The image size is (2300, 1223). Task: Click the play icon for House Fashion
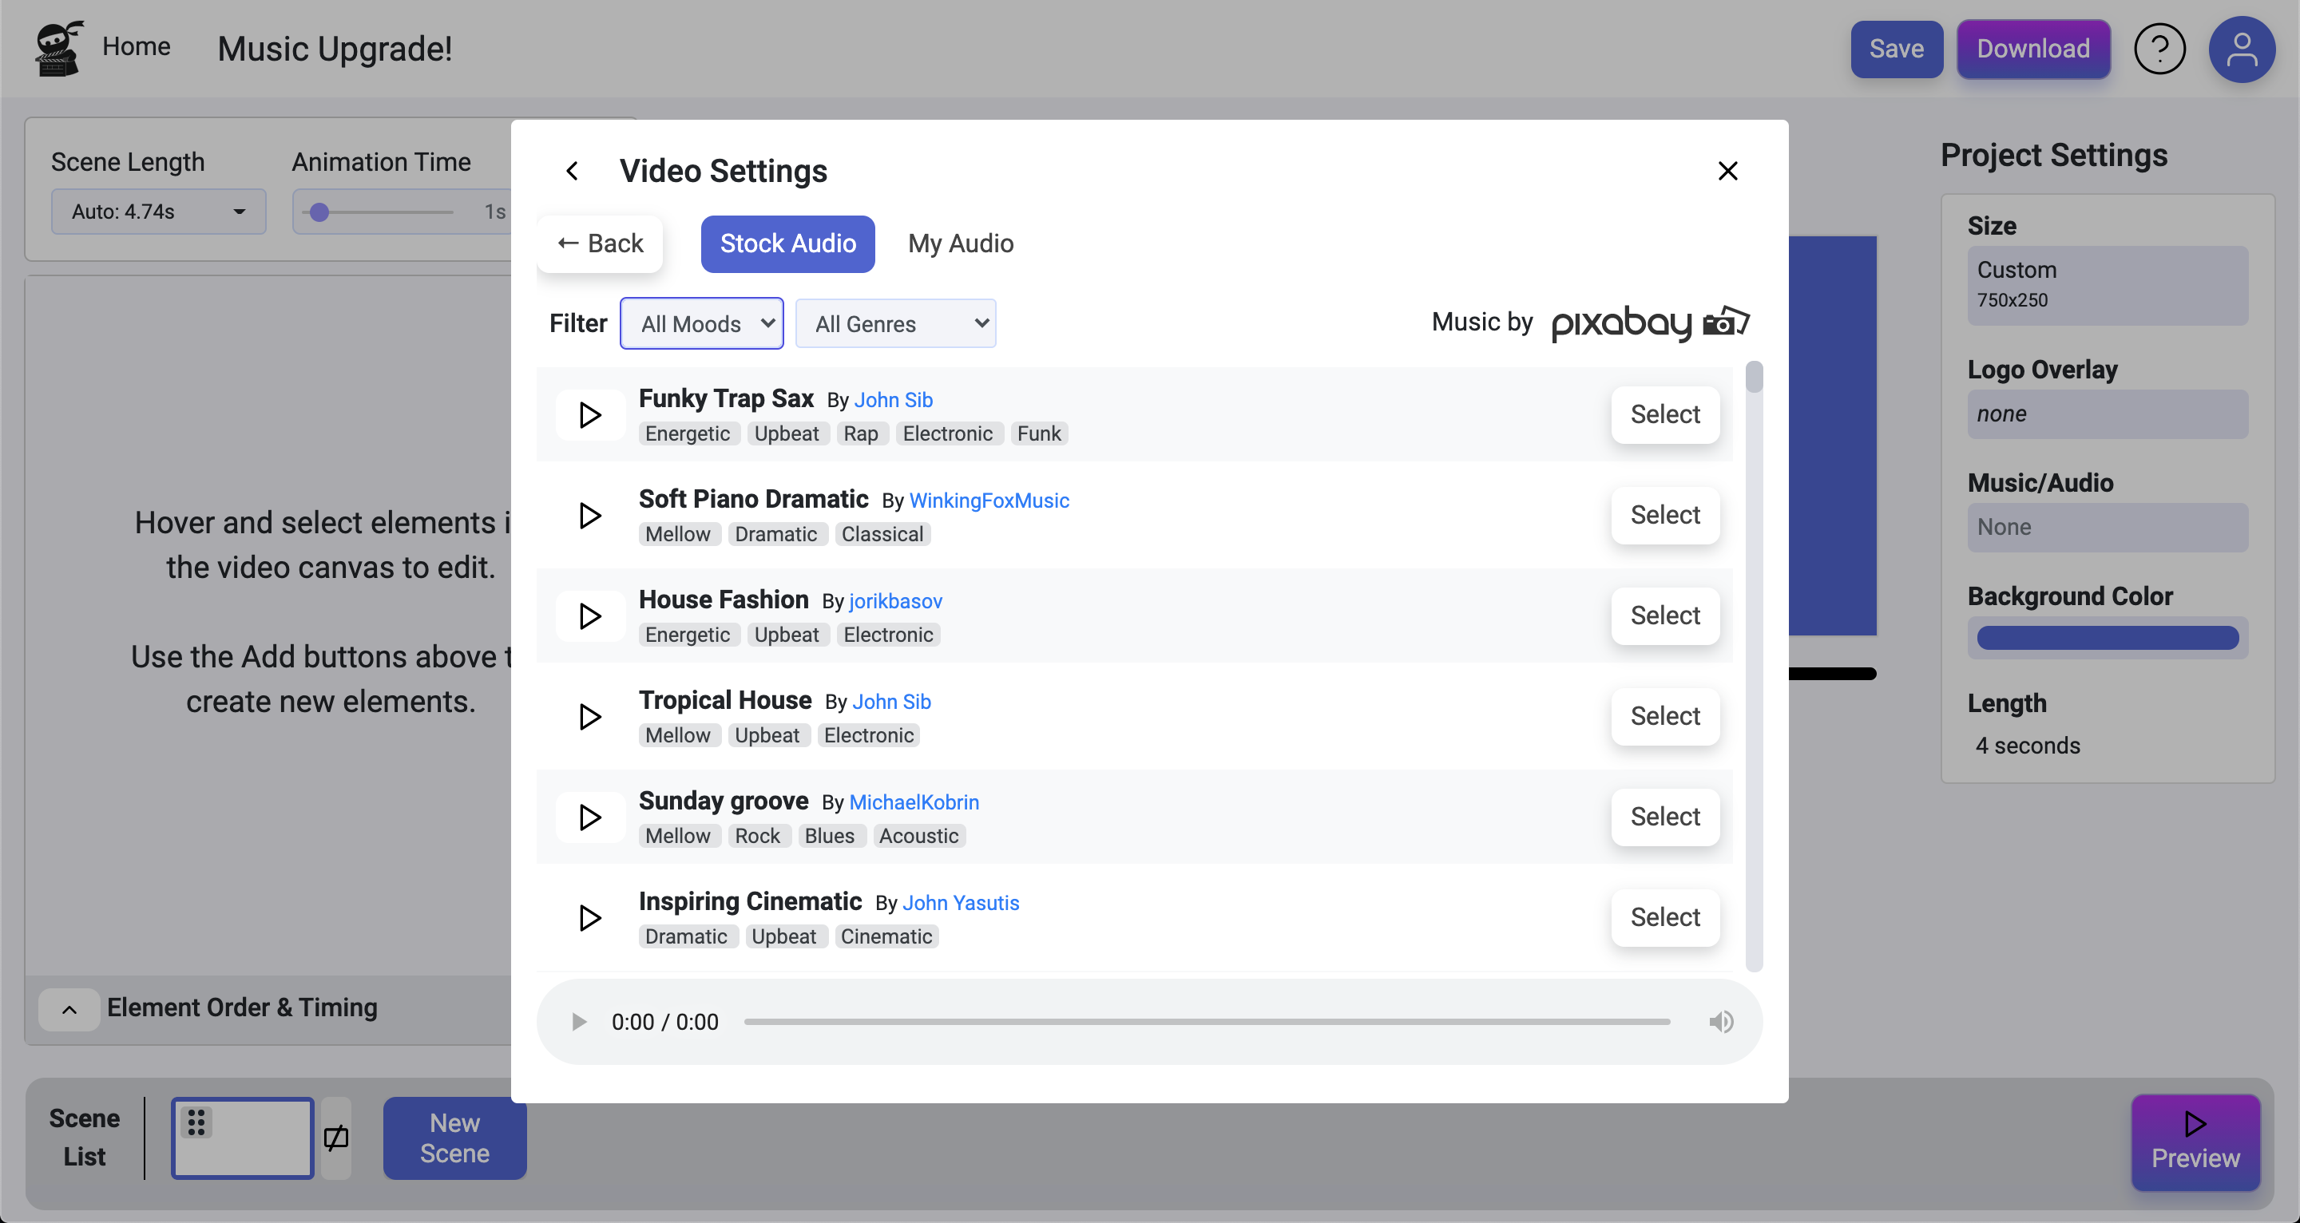click(592, 616)
